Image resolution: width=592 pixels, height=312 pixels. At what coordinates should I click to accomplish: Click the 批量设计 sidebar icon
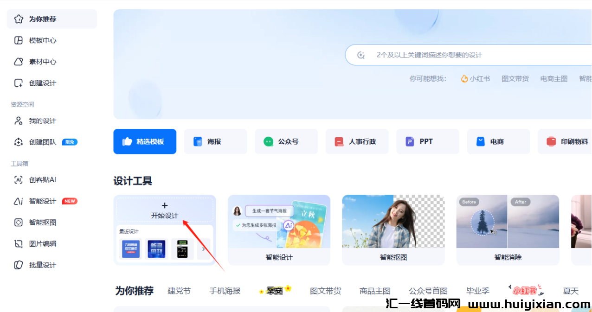pos(19,265)
